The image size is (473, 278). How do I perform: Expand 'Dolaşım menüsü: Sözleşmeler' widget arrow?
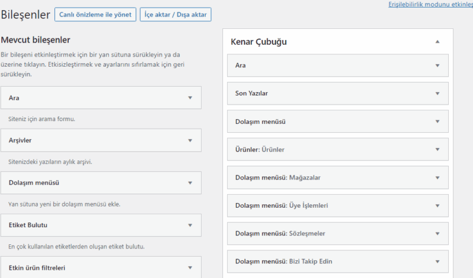tap(438, 234)
